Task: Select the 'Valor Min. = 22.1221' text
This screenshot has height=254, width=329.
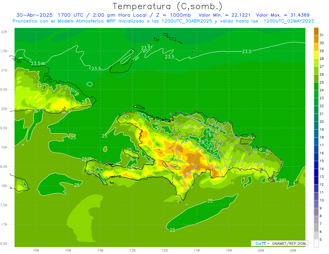Action: (224, 15)
